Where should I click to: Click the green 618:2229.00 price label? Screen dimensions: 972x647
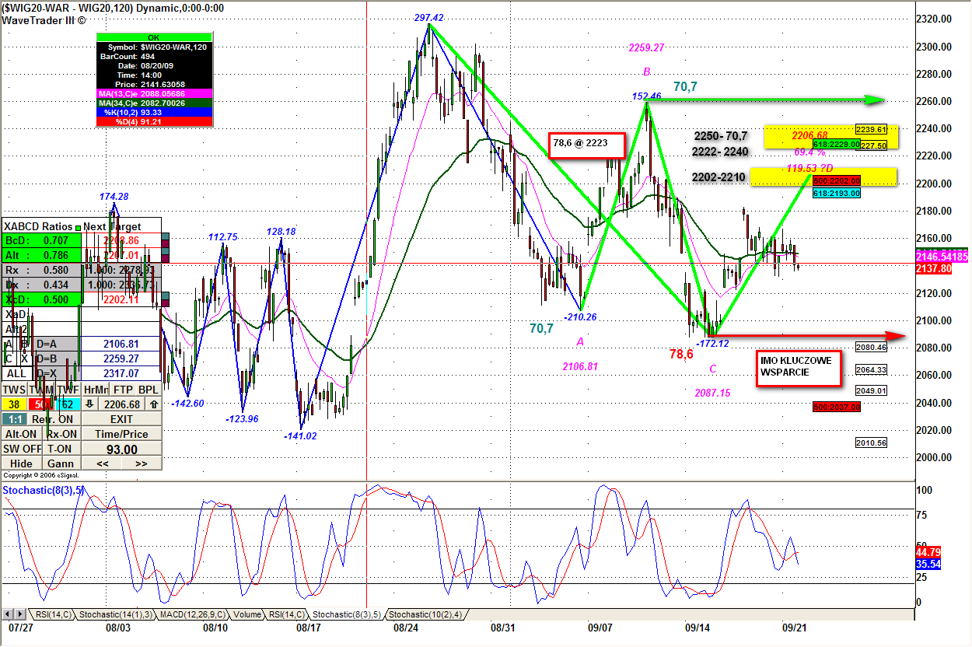(837, 144)
